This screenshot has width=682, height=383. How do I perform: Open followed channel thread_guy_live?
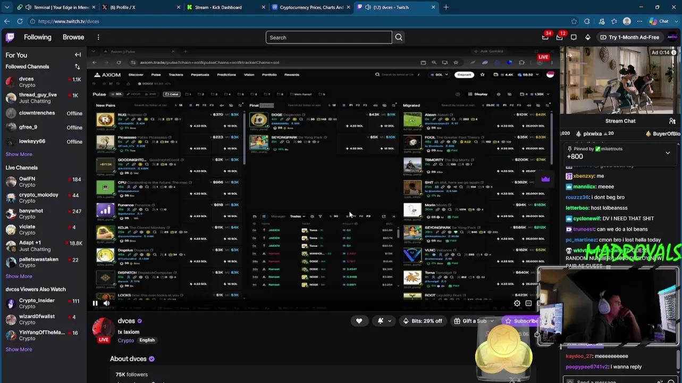point(43,98)
